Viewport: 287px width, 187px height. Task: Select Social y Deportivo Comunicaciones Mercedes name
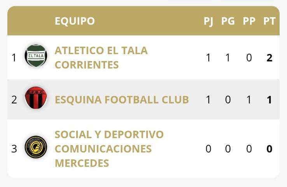(x=109, y=149)
